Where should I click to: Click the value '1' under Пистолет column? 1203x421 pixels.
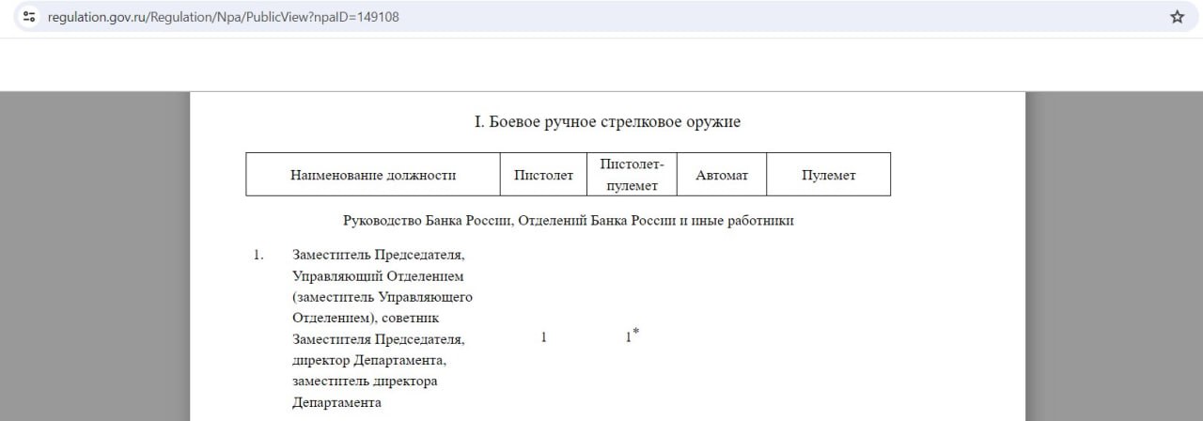pyautogui.click(x=543, y=337)
